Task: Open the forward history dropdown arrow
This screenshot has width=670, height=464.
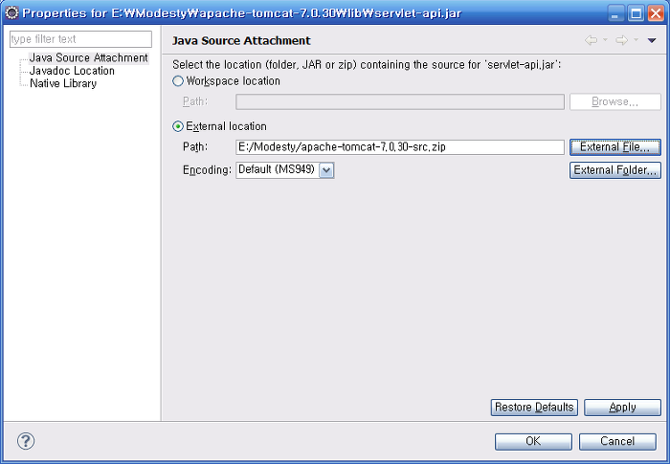Action: 636,40
